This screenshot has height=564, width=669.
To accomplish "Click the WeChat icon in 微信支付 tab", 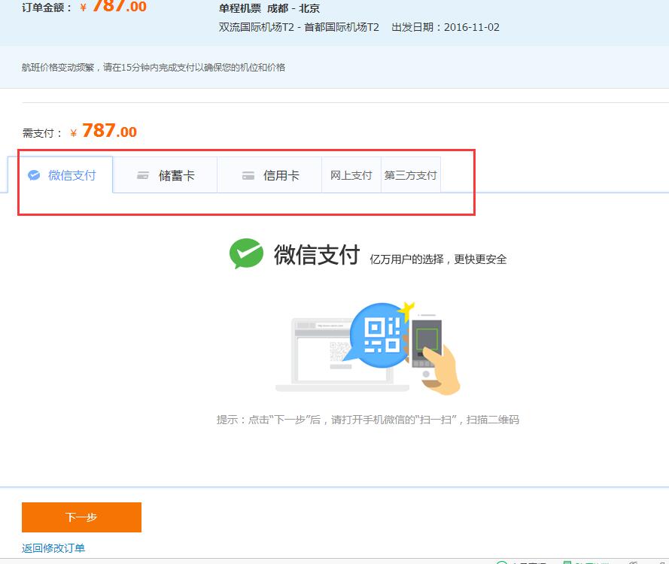I will coord(34,175).
